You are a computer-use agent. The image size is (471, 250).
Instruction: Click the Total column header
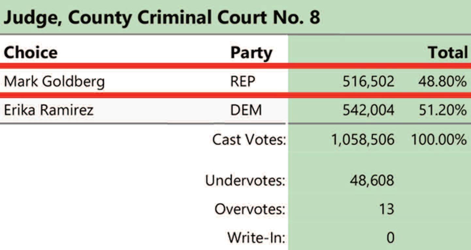tap(448, 52)
